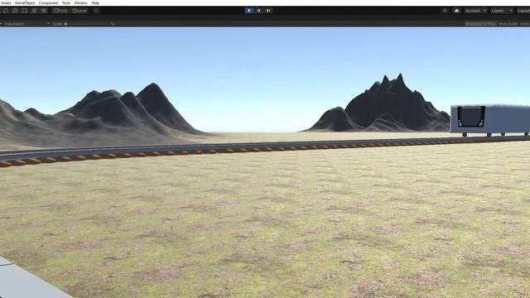Open the GameObject menu
This screenshot has height=298, width=530.
[x=25, y=2]
